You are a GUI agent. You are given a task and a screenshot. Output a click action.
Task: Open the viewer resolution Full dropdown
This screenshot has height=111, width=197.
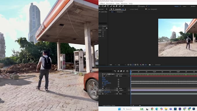(122, 65)
